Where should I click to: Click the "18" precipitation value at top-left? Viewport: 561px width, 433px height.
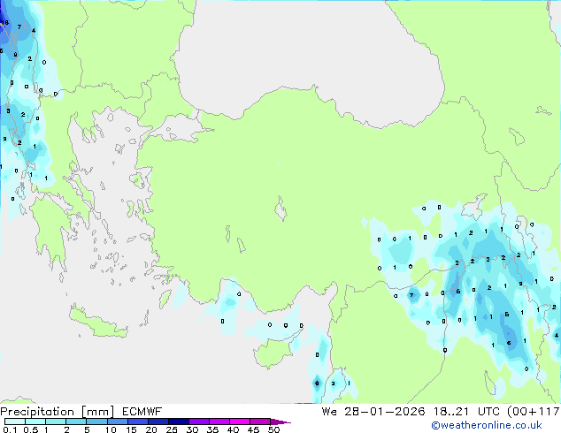pos(5,22)
